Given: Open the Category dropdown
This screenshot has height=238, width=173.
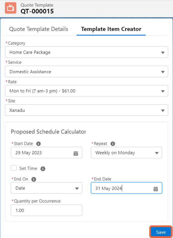Looking at the screenshot, I should pos(86,52).
